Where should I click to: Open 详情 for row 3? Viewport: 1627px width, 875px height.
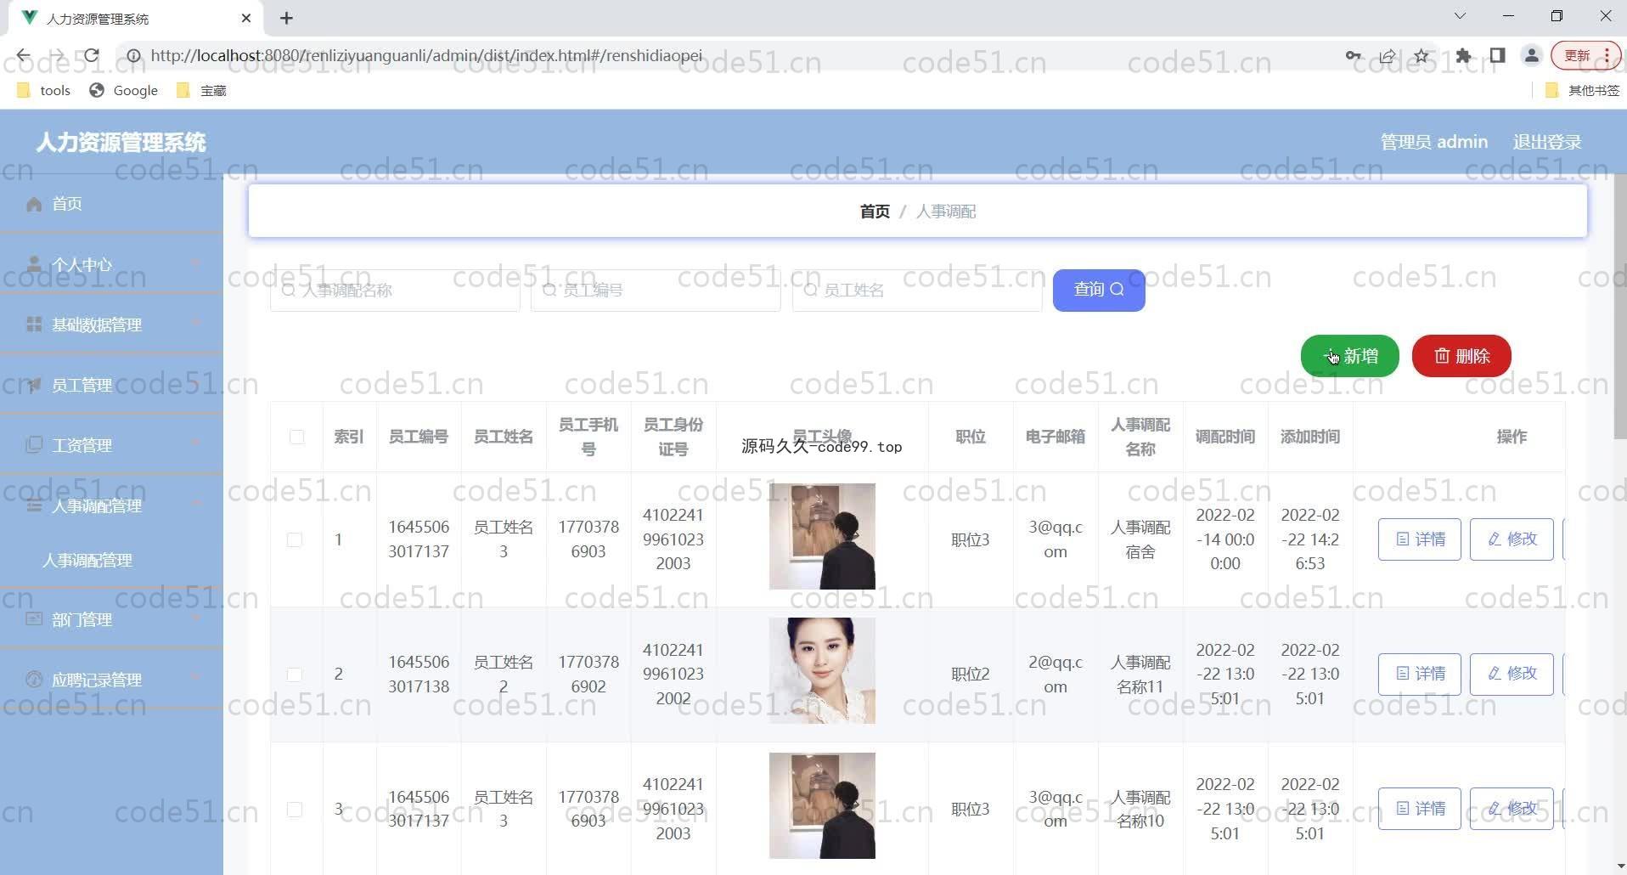tap(1420, 809)
